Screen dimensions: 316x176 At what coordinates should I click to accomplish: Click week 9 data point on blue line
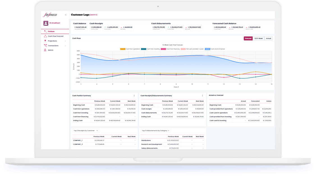pos(176,56)
